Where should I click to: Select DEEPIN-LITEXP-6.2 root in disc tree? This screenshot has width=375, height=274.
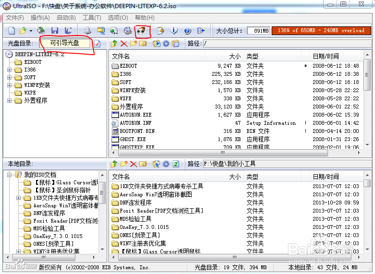point(39,54)
